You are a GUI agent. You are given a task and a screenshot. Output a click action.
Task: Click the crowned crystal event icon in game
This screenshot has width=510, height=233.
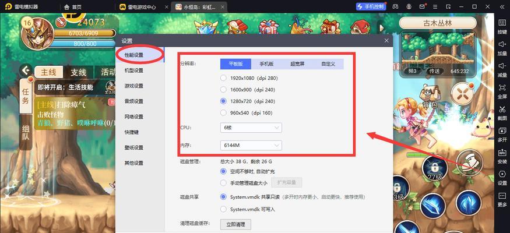pos(205,27)
